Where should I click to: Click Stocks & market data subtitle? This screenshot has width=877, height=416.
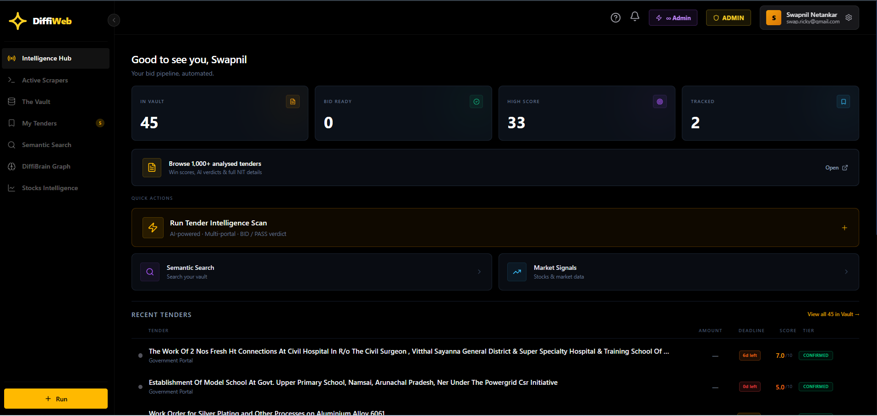[559, 277]
